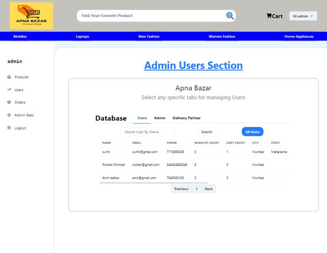Open Home Appliances category
The width and height of the screenshot is (327, 253).
tap(299, 37)
